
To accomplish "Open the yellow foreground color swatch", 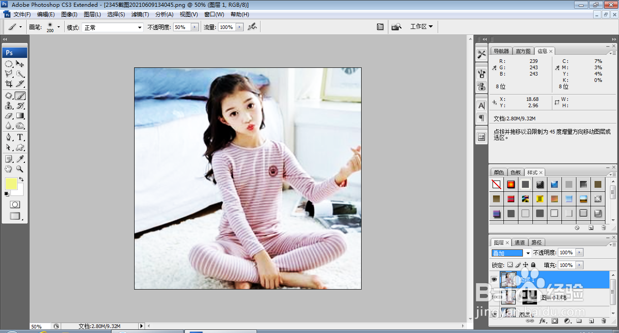I will click(11, 184).
